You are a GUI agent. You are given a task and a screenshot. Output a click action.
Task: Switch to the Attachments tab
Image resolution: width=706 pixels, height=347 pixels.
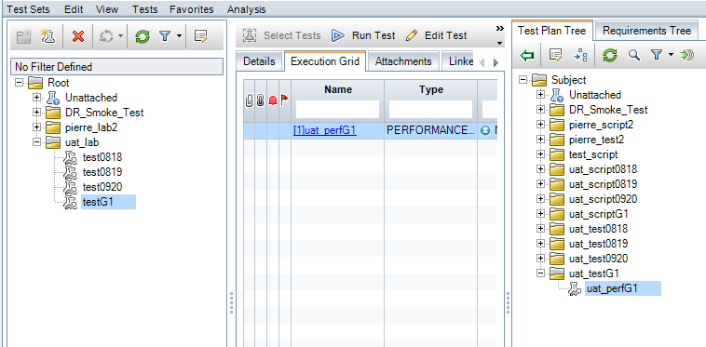(403, 61)
